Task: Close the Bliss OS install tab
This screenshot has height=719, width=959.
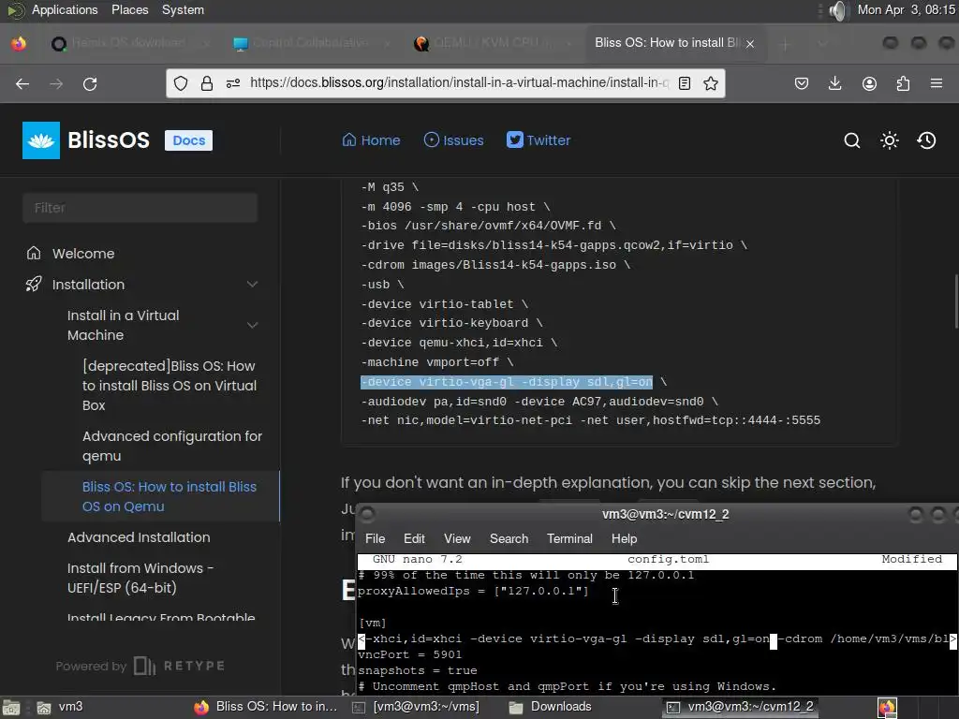Action: click(750, 43)
